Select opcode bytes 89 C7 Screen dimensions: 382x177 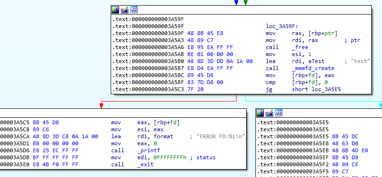[340, 172]
